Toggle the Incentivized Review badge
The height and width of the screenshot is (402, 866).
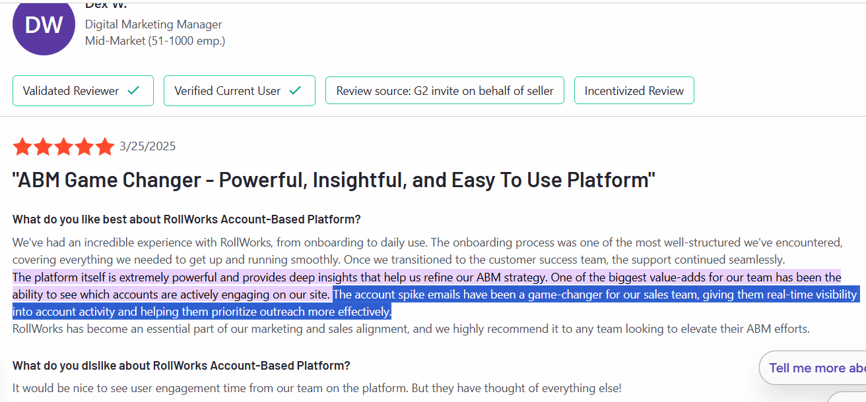pos(634,90)
